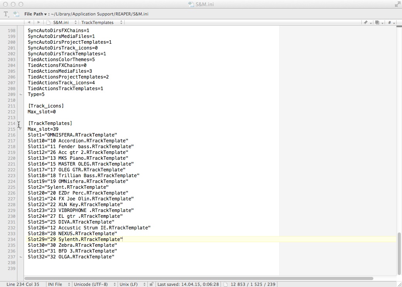Click the Slot2 Sylent line
402x287 pixels.
(x=68, y=187)
